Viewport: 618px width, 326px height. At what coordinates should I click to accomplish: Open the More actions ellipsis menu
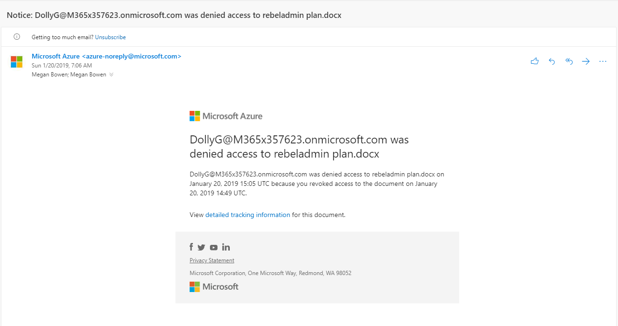(x=603, y=61)
